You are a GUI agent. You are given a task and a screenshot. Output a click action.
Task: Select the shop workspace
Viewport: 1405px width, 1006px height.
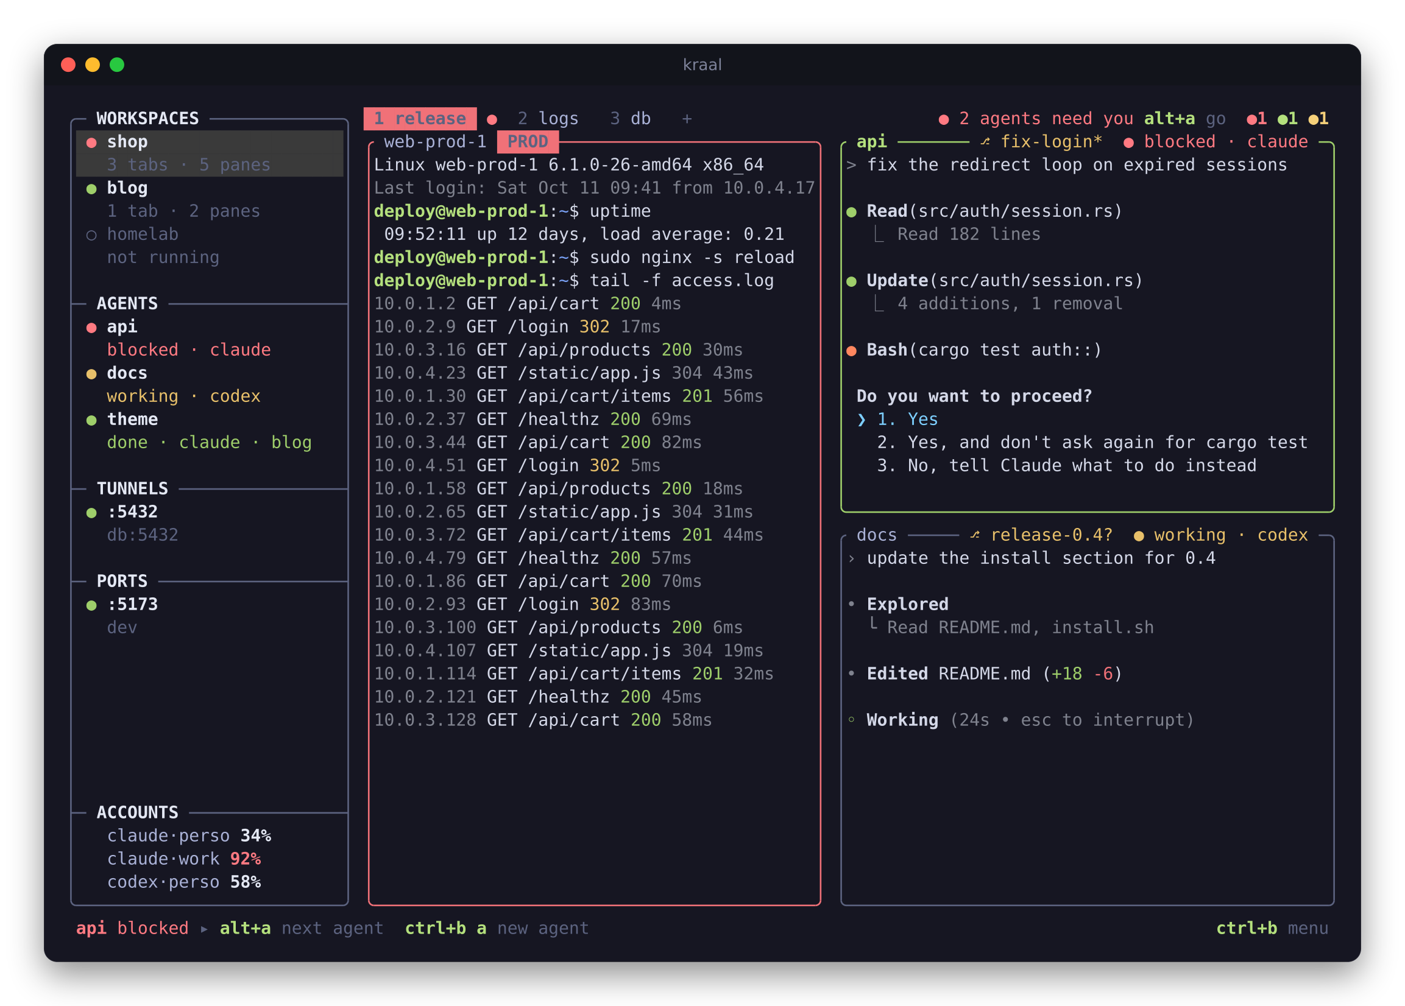click(210, 153)
